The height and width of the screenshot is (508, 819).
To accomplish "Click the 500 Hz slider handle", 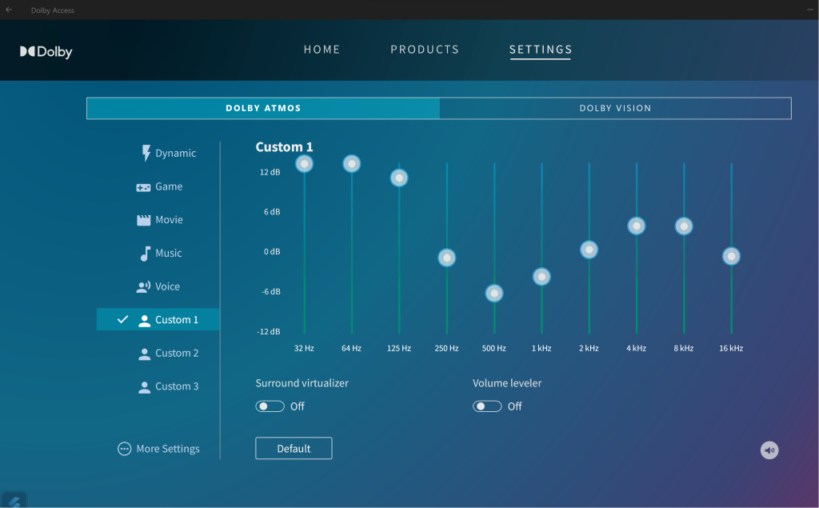I will (494, 294).
